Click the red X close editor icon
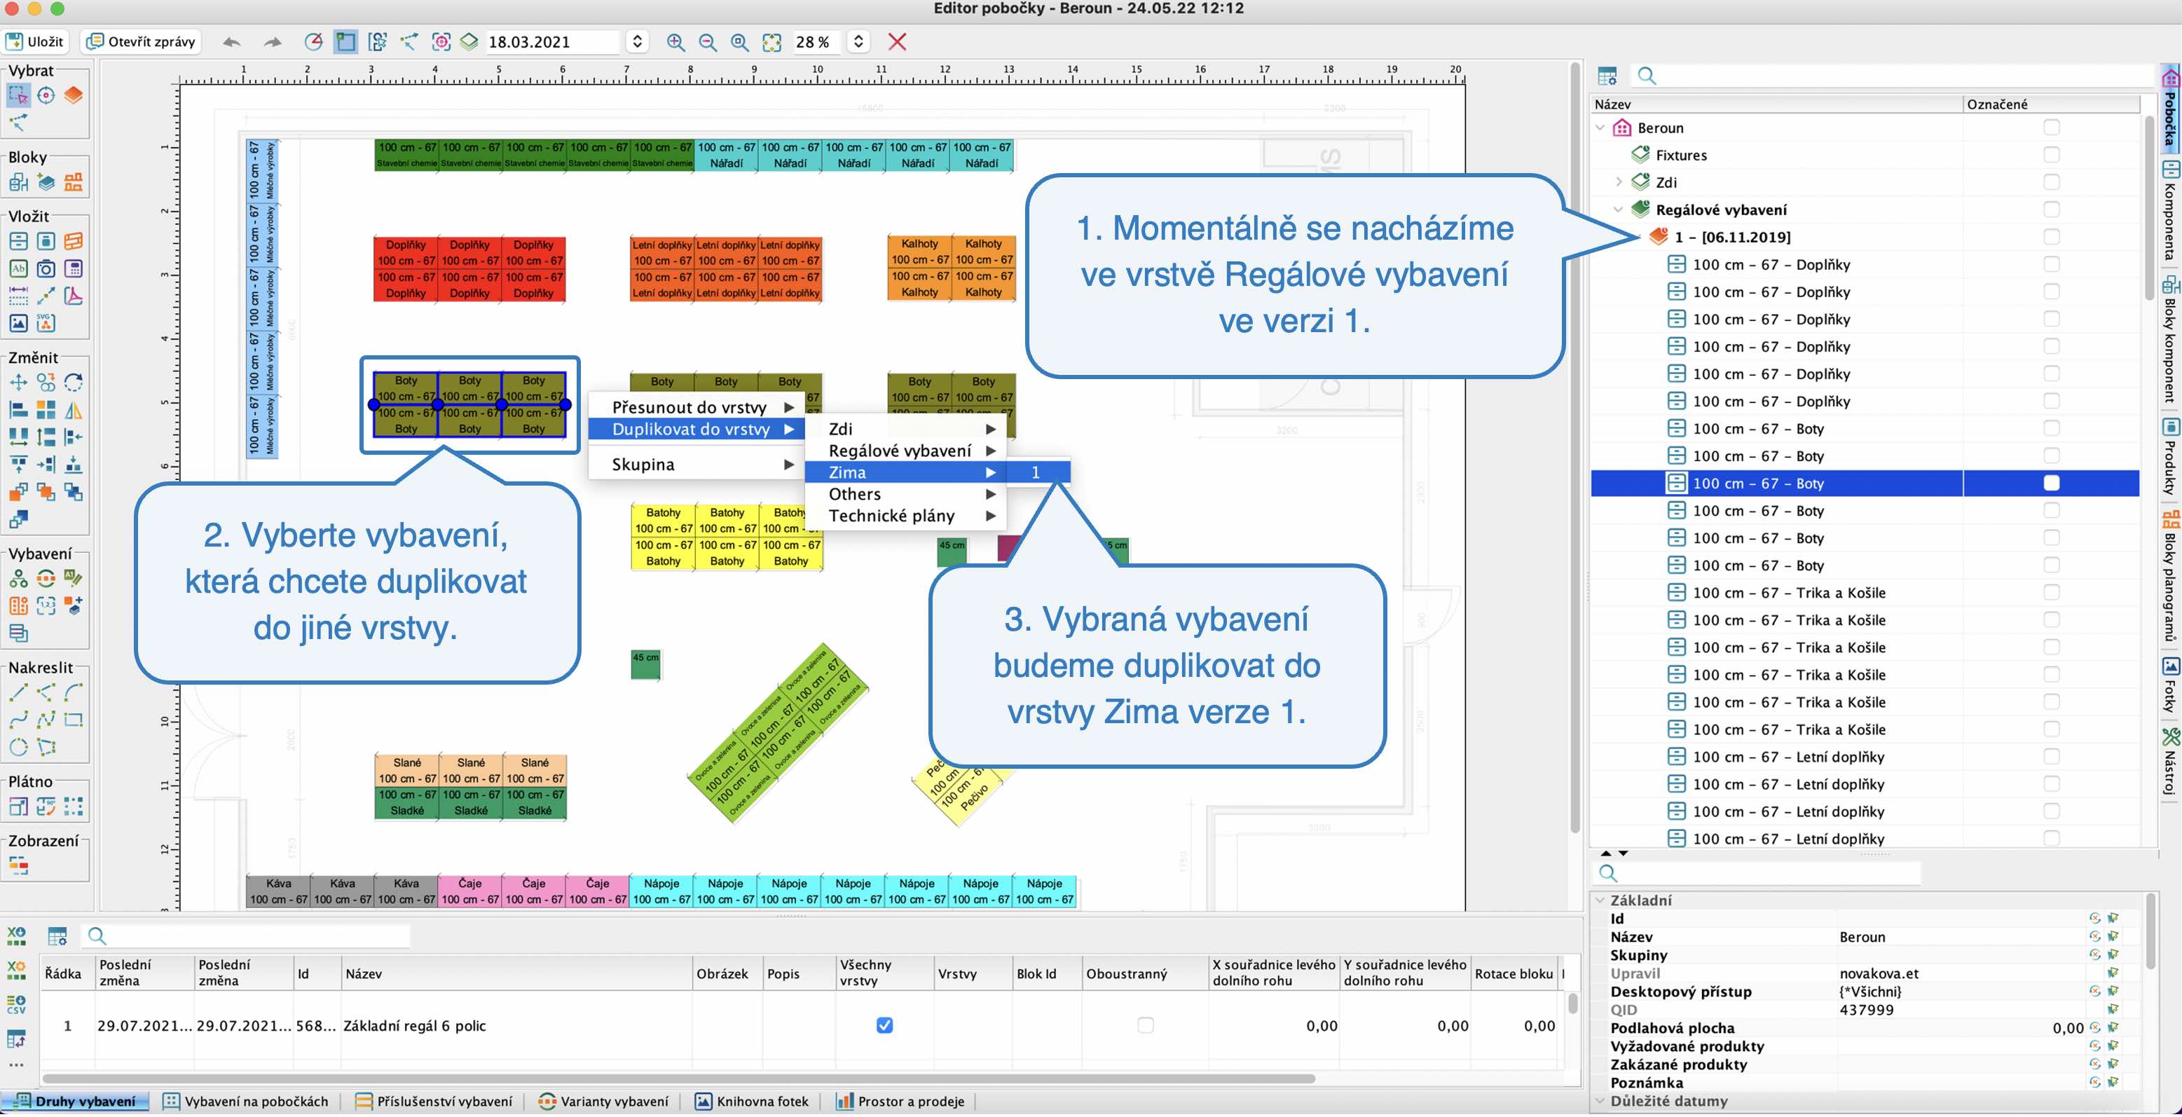 [x=897, y=42]
